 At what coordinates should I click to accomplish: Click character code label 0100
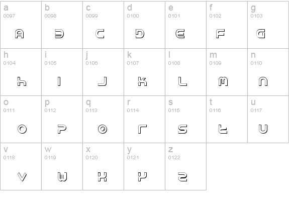[x=133, y=16]
